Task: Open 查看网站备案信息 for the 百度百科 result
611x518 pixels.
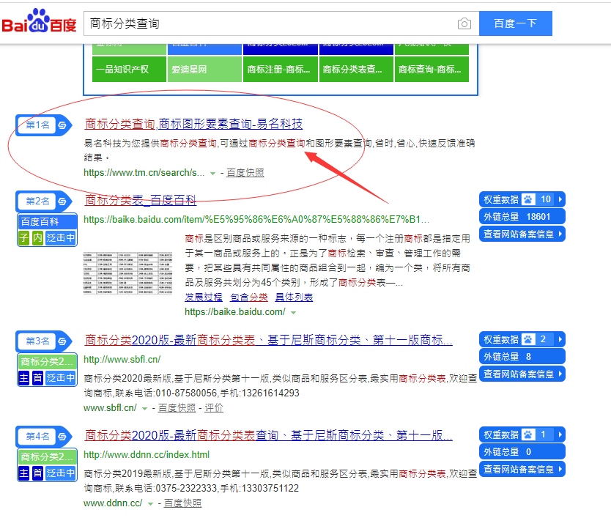Action: tap(522, 234)
